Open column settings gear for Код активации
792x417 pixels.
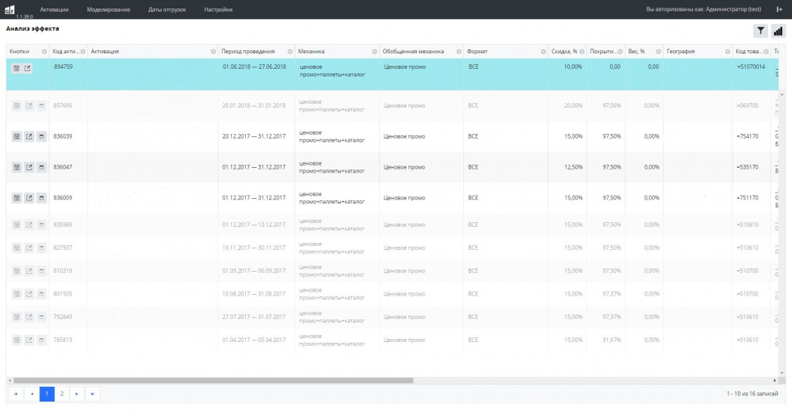point(83,52)
